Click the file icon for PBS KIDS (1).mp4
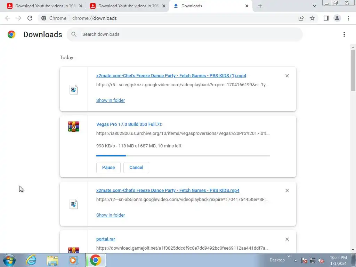This screenshot has width=356, height=267. [x=74, y=89]
